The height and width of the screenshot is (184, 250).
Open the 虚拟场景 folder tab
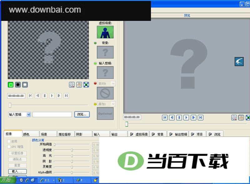pyautogui.click(x=139, y=134)
